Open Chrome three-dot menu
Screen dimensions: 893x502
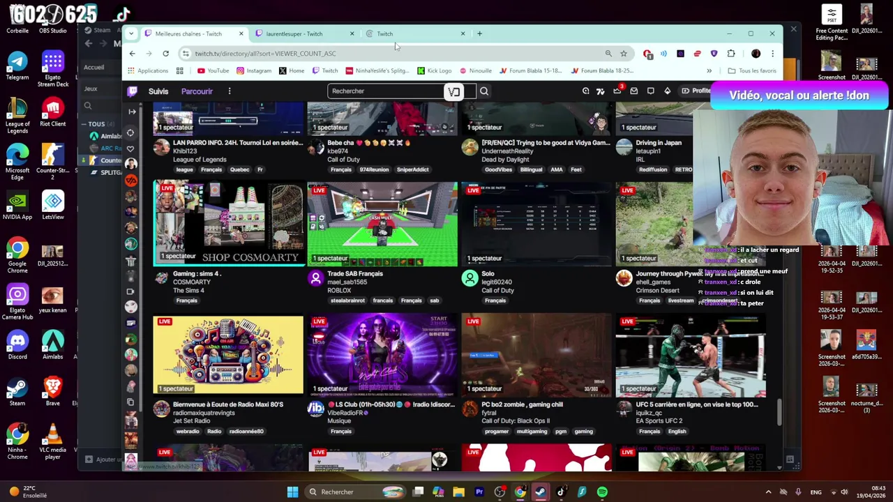tap(772, 54)
